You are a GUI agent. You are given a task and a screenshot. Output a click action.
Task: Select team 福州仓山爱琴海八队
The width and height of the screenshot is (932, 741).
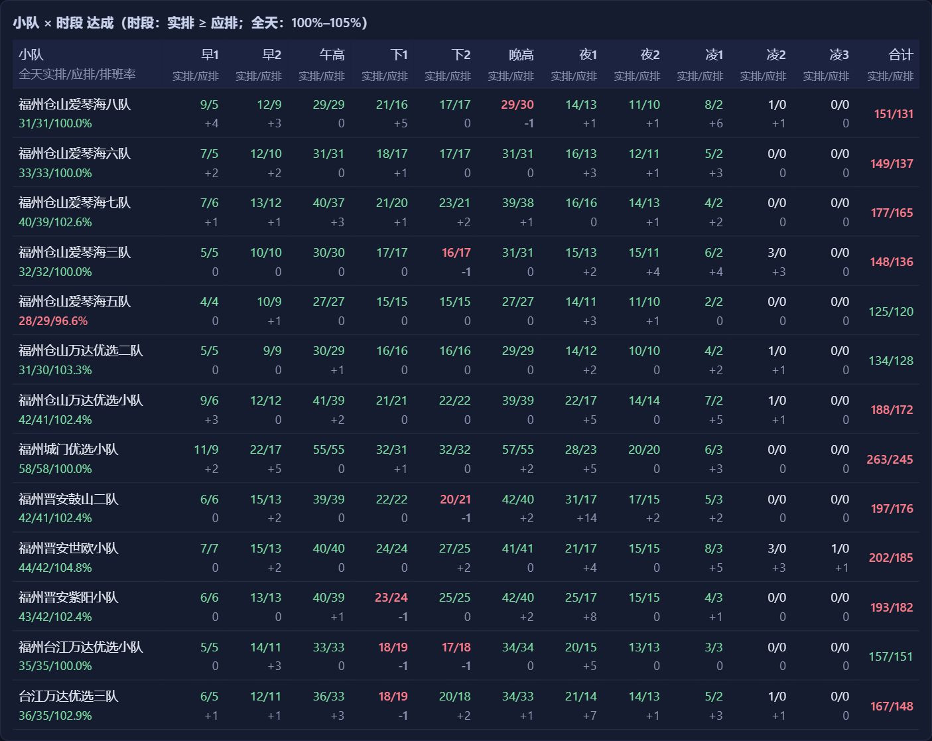pos(75,104)
